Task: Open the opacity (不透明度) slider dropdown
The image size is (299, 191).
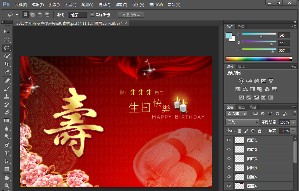Action: [x=293, y=122]
